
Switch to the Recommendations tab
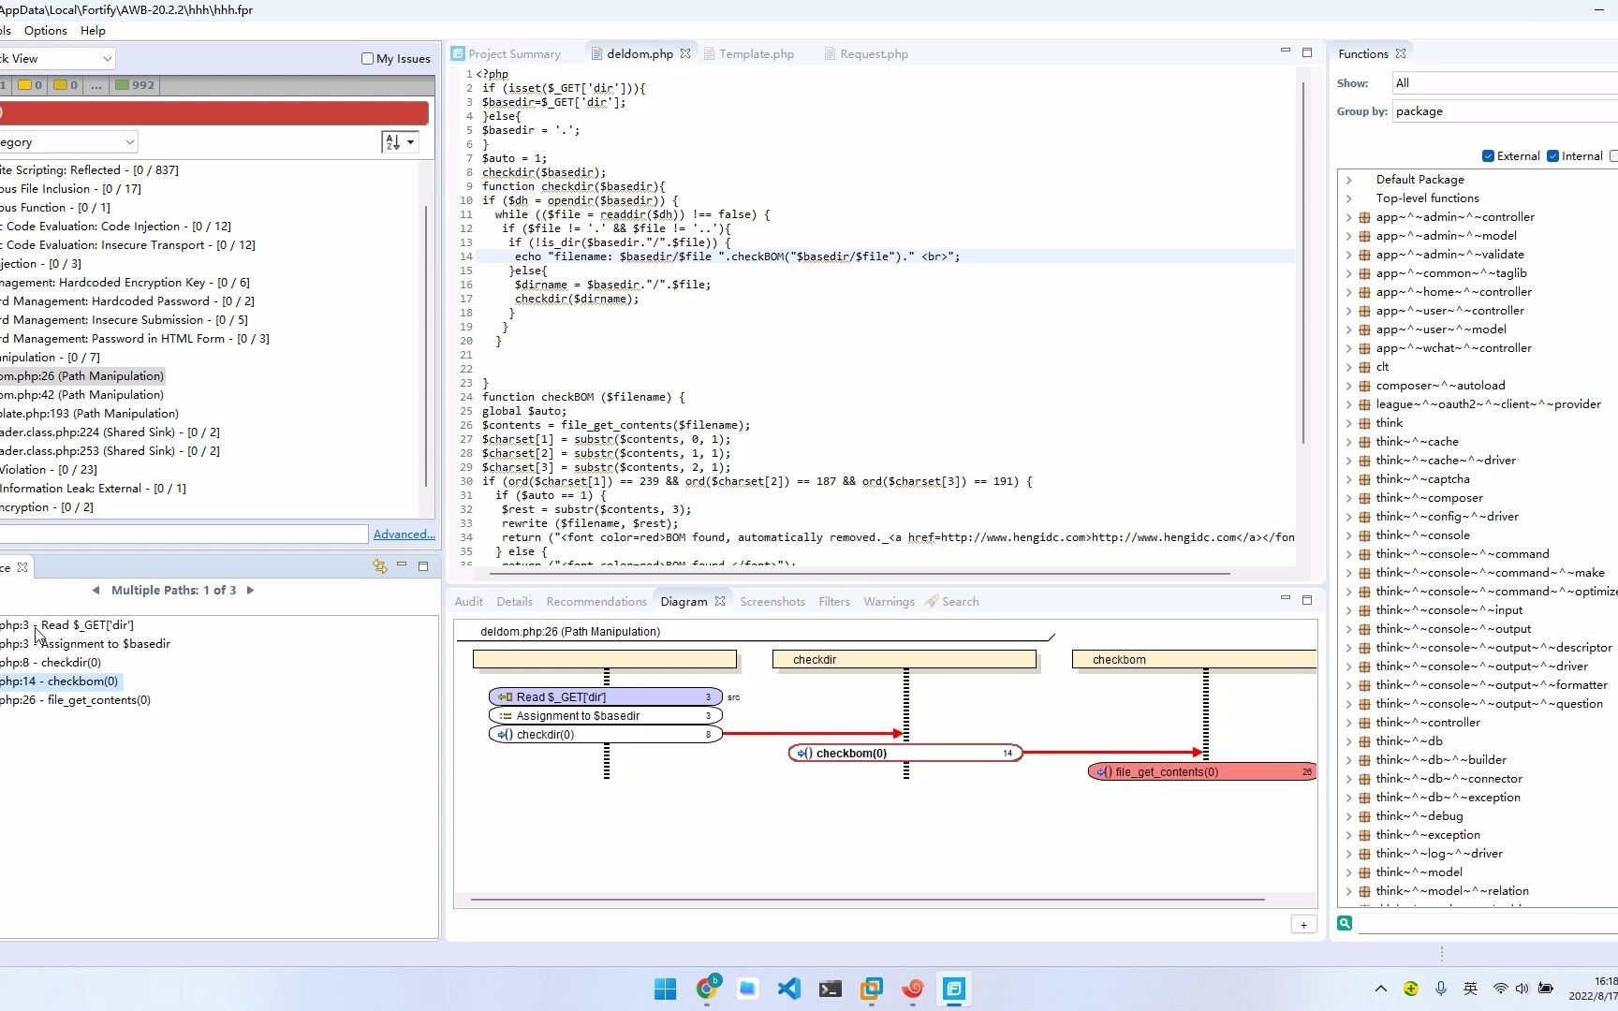[596, 602]
